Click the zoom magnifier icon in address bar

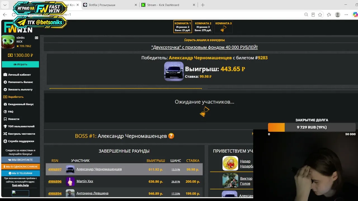pyautogui.click(x=306, y=15)
